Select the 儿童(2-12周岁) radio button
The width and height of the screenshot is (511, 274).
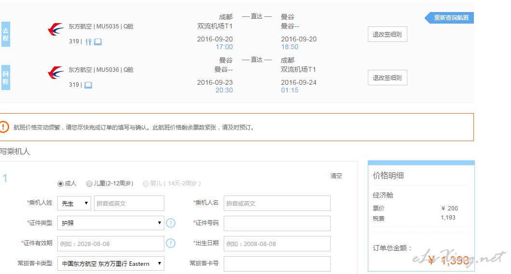click(89, 183)
